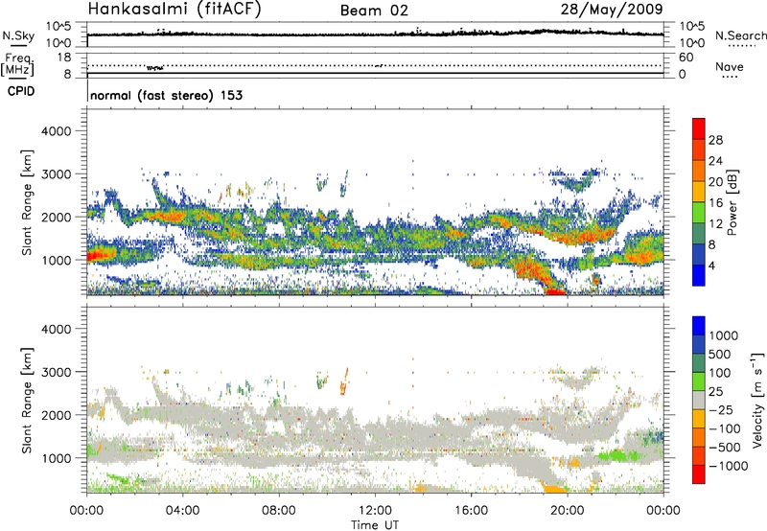Select the 3000 tick of the power panel

(x=57, y=174)
